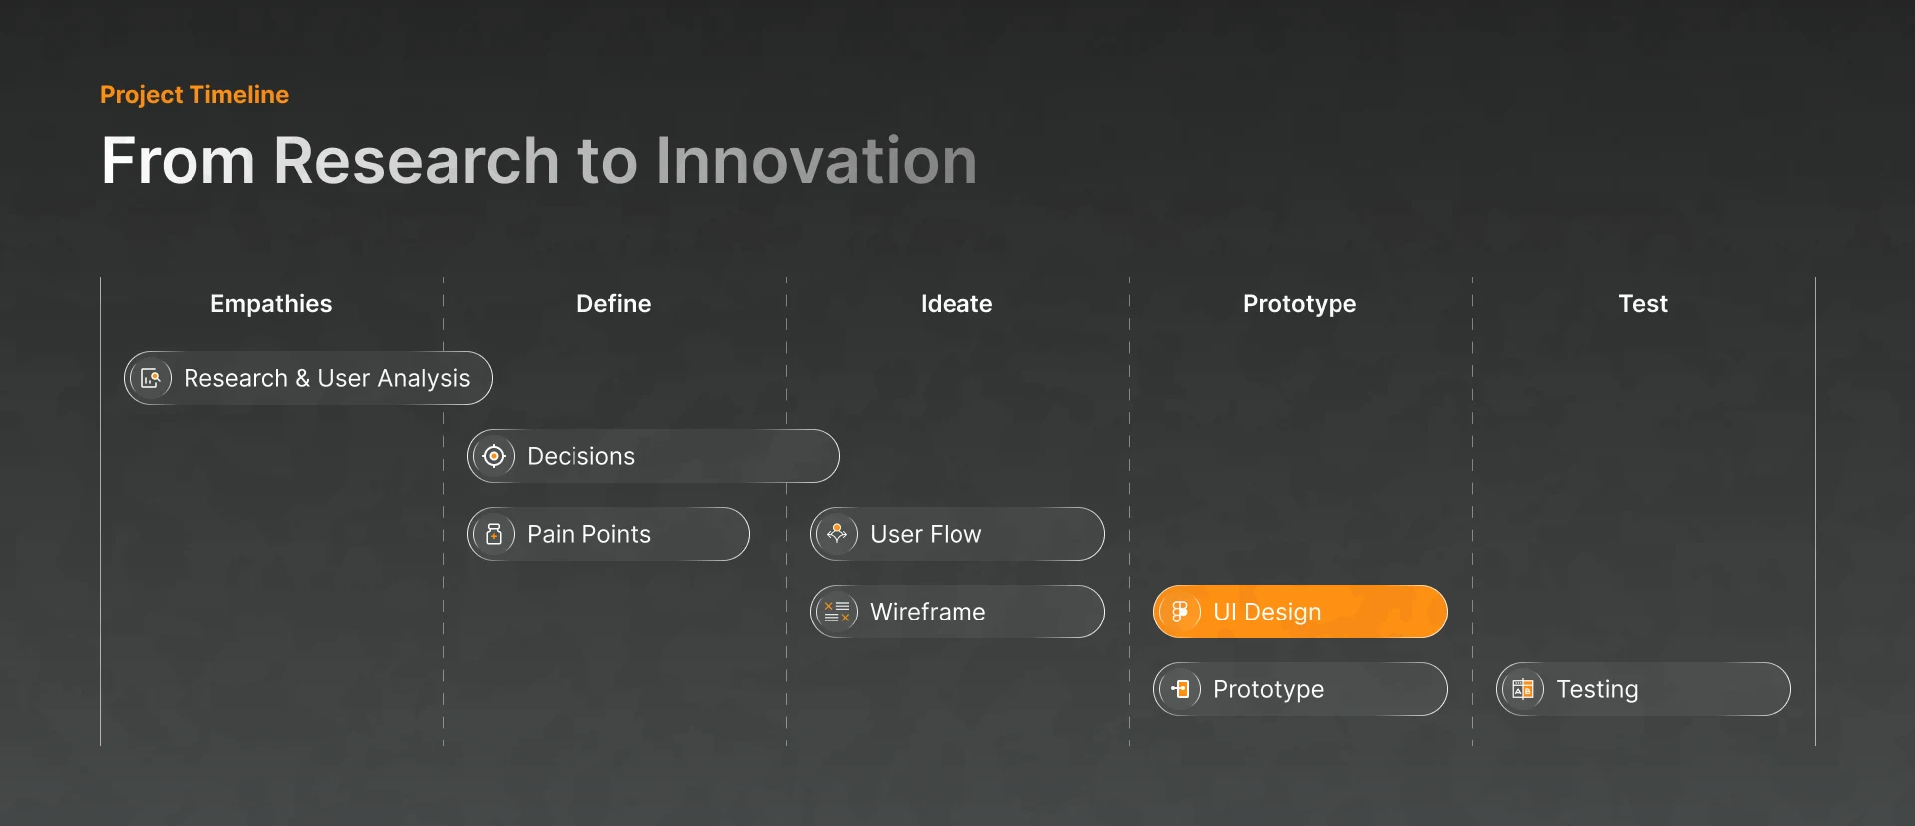Viewport: 1915px width, 826px height.
Task: Click the From Research to Innovation heading
Action: pyautogui.click(x=539, y=161)
